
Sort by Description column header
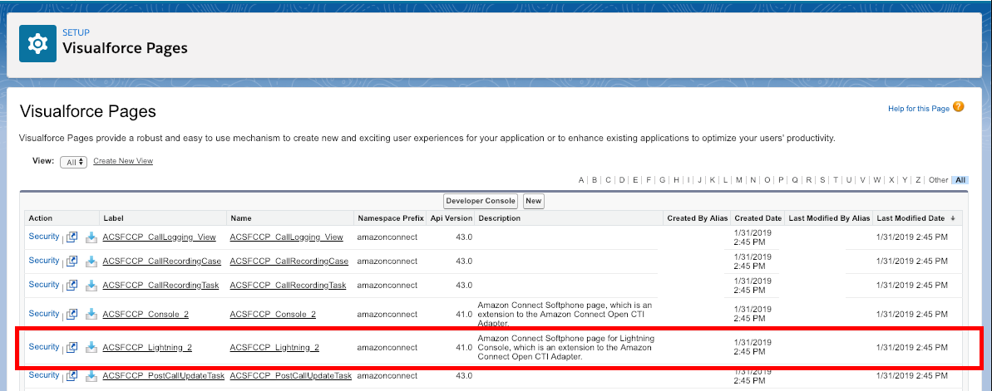499,218
